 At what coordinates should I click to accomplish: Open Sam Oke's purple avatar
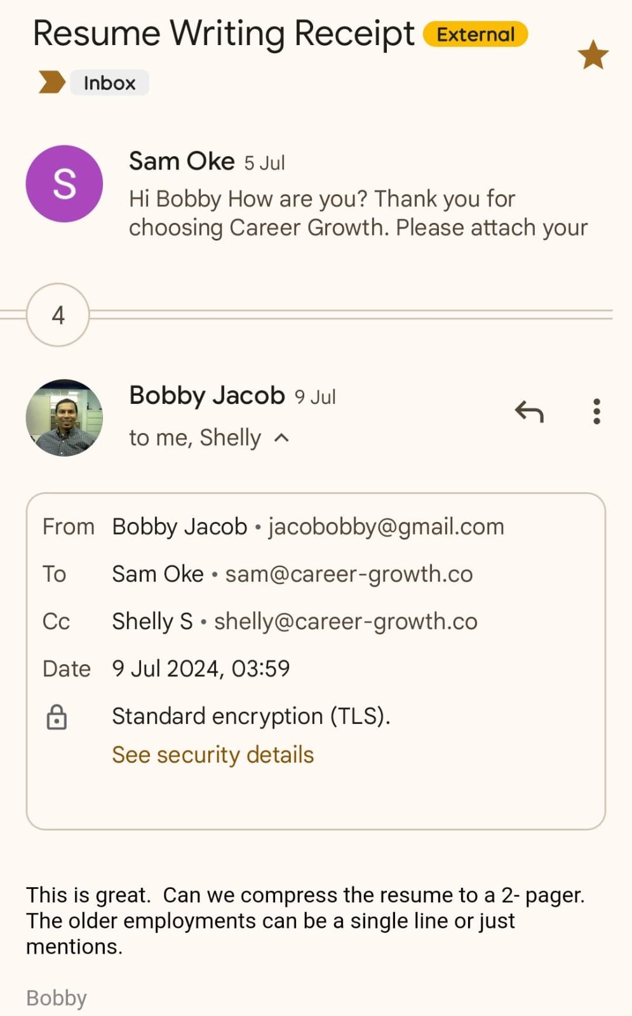point(64,184)
